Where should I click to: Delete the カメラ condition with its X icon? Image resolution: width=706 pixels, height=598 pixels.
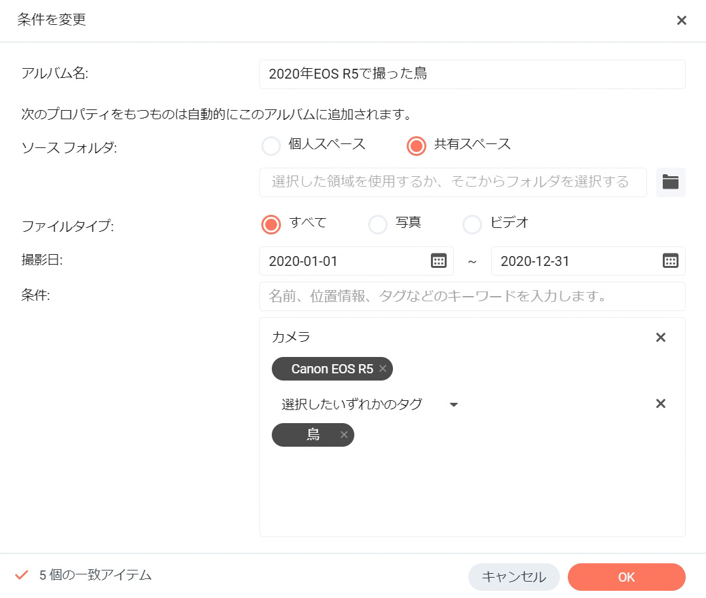point(660,337)
